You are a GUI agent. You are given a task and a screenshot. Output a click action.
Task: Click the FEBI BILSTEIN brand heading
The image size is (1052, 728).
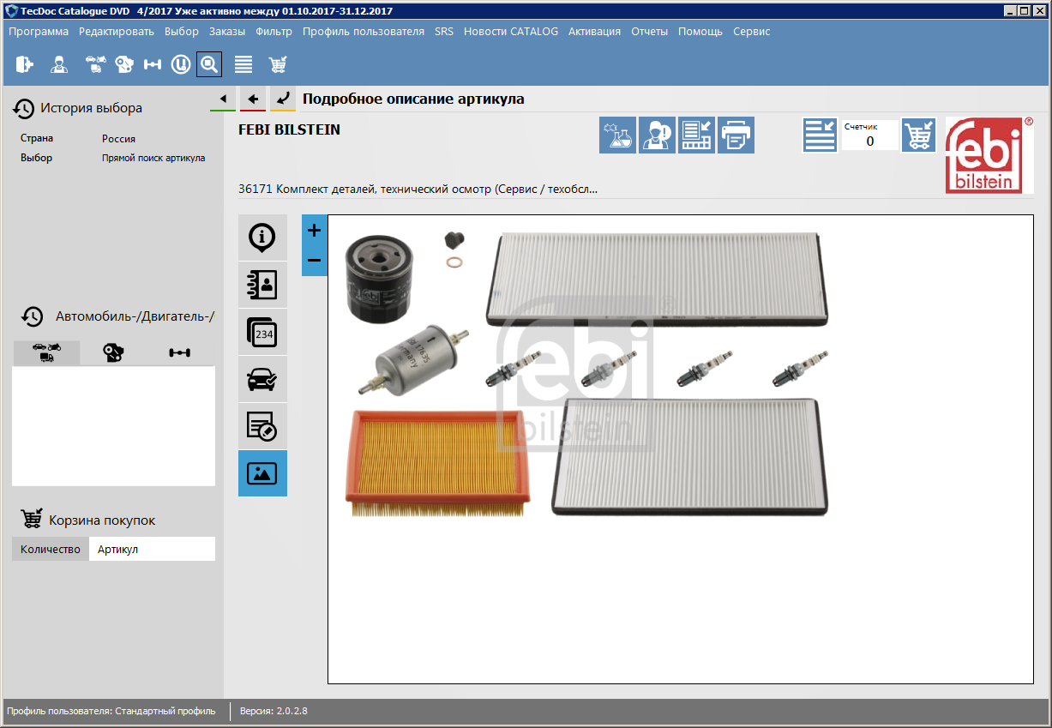tap(289, 130)
